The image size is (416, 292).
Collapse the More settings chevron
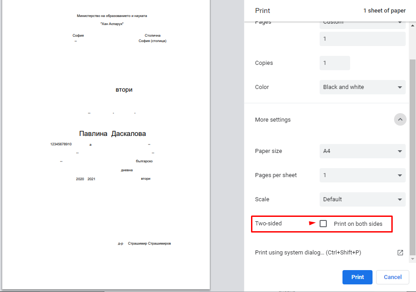point(400,120)
